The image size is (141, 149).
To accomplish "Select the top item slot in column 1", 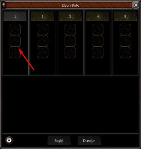I will pos(15,30).
